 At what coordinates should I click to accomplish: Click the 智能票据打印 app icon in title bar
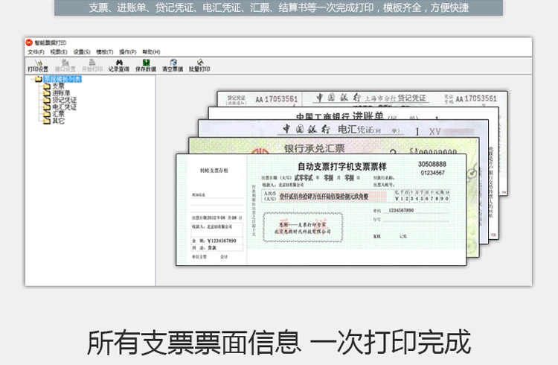pyautogui.click(x=29, y=42)
